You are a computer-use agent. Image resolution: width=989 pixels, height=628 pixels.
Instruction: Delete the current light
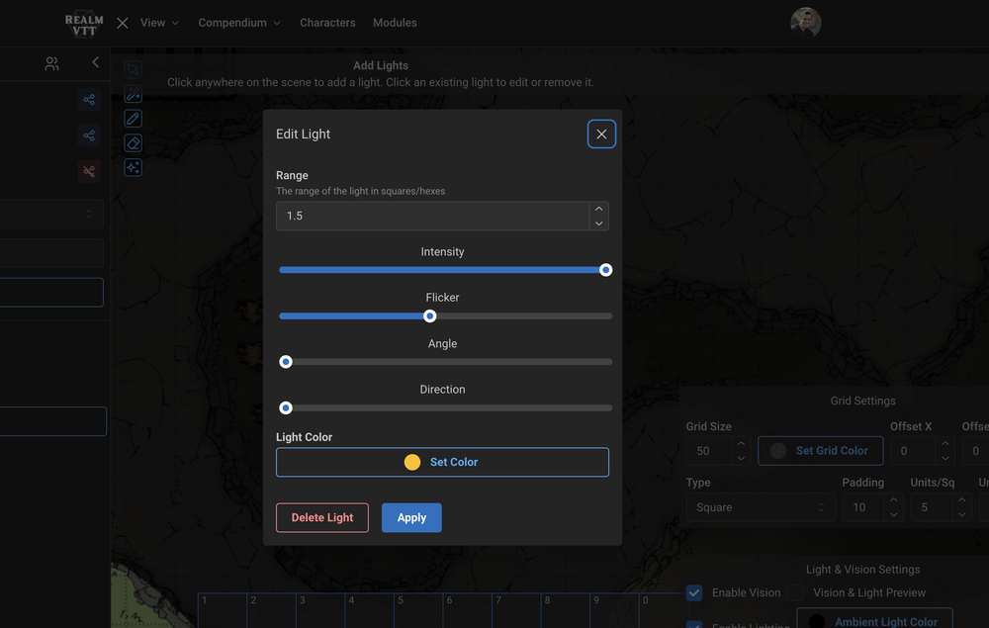(321, 517)
